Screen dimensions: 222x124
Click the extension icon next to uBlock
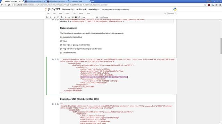pyautogui.click(x=213, y=5)
